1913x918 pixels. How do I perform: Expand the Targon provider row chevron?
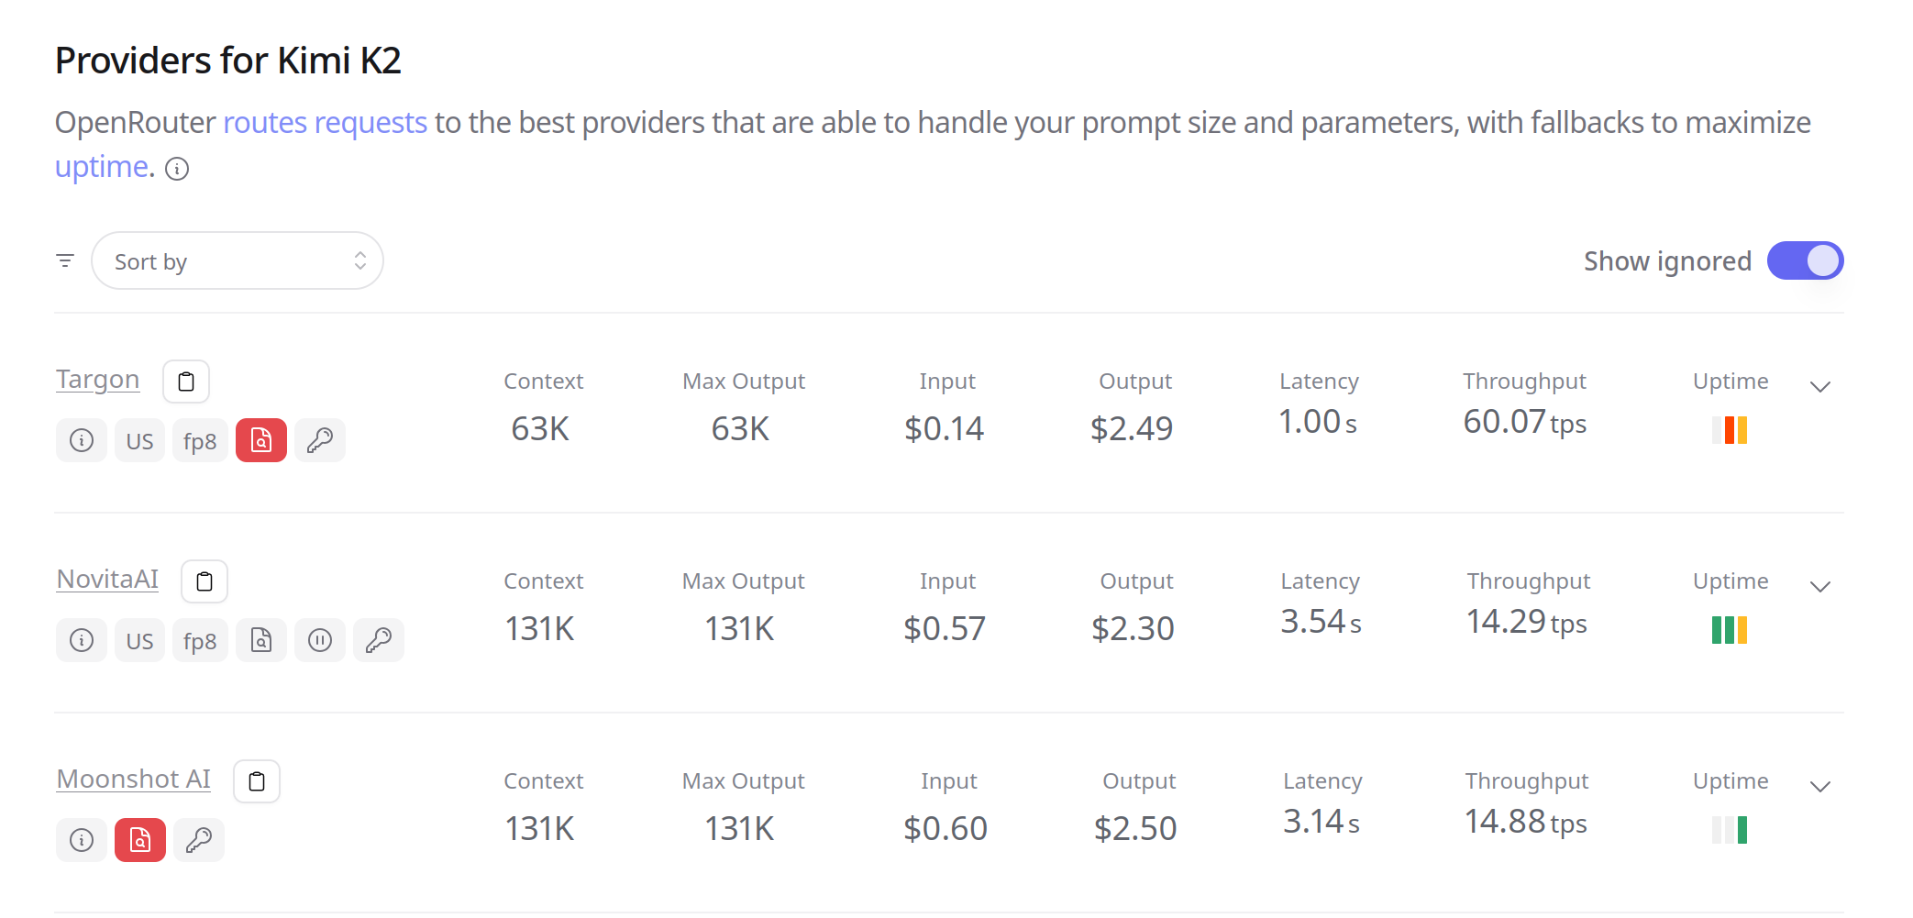coord(1820,386)
